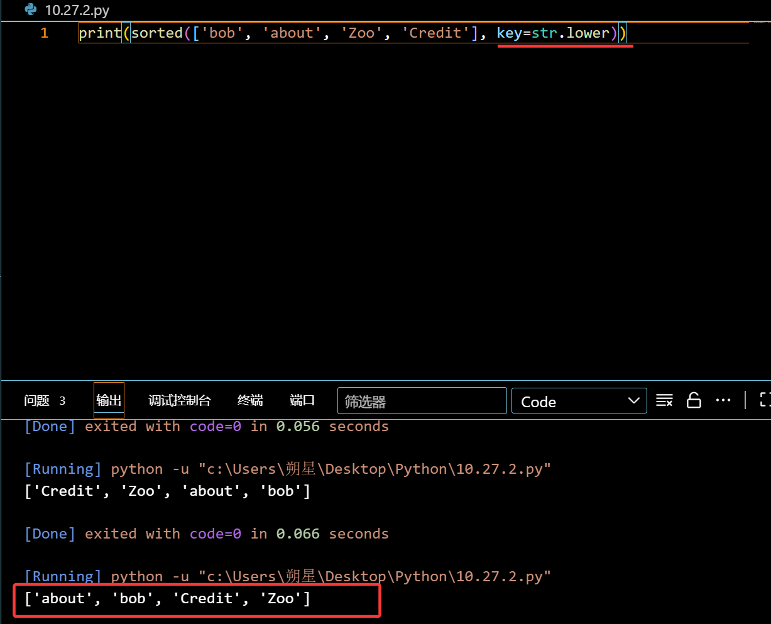This screenshot has height=624, width=771.
Task: Open the Code output channel dropdown
Action: pyautogui.click(x=578, y=401)
